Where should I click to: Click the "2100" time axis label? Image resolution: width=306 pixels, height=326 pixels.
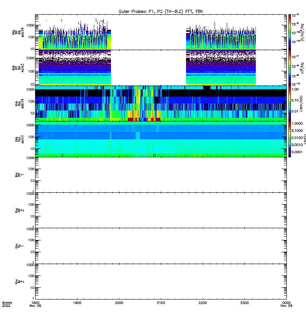click(x=161, y=303)
